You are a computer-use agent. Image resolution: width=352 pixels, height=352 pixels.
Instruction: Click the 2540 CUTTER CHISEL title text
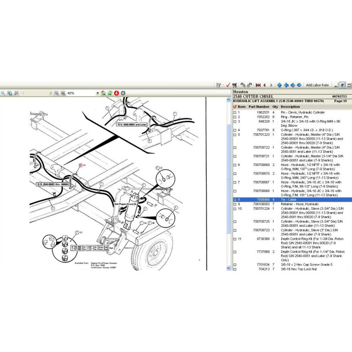pyautogui.click(x=253, y=97)
